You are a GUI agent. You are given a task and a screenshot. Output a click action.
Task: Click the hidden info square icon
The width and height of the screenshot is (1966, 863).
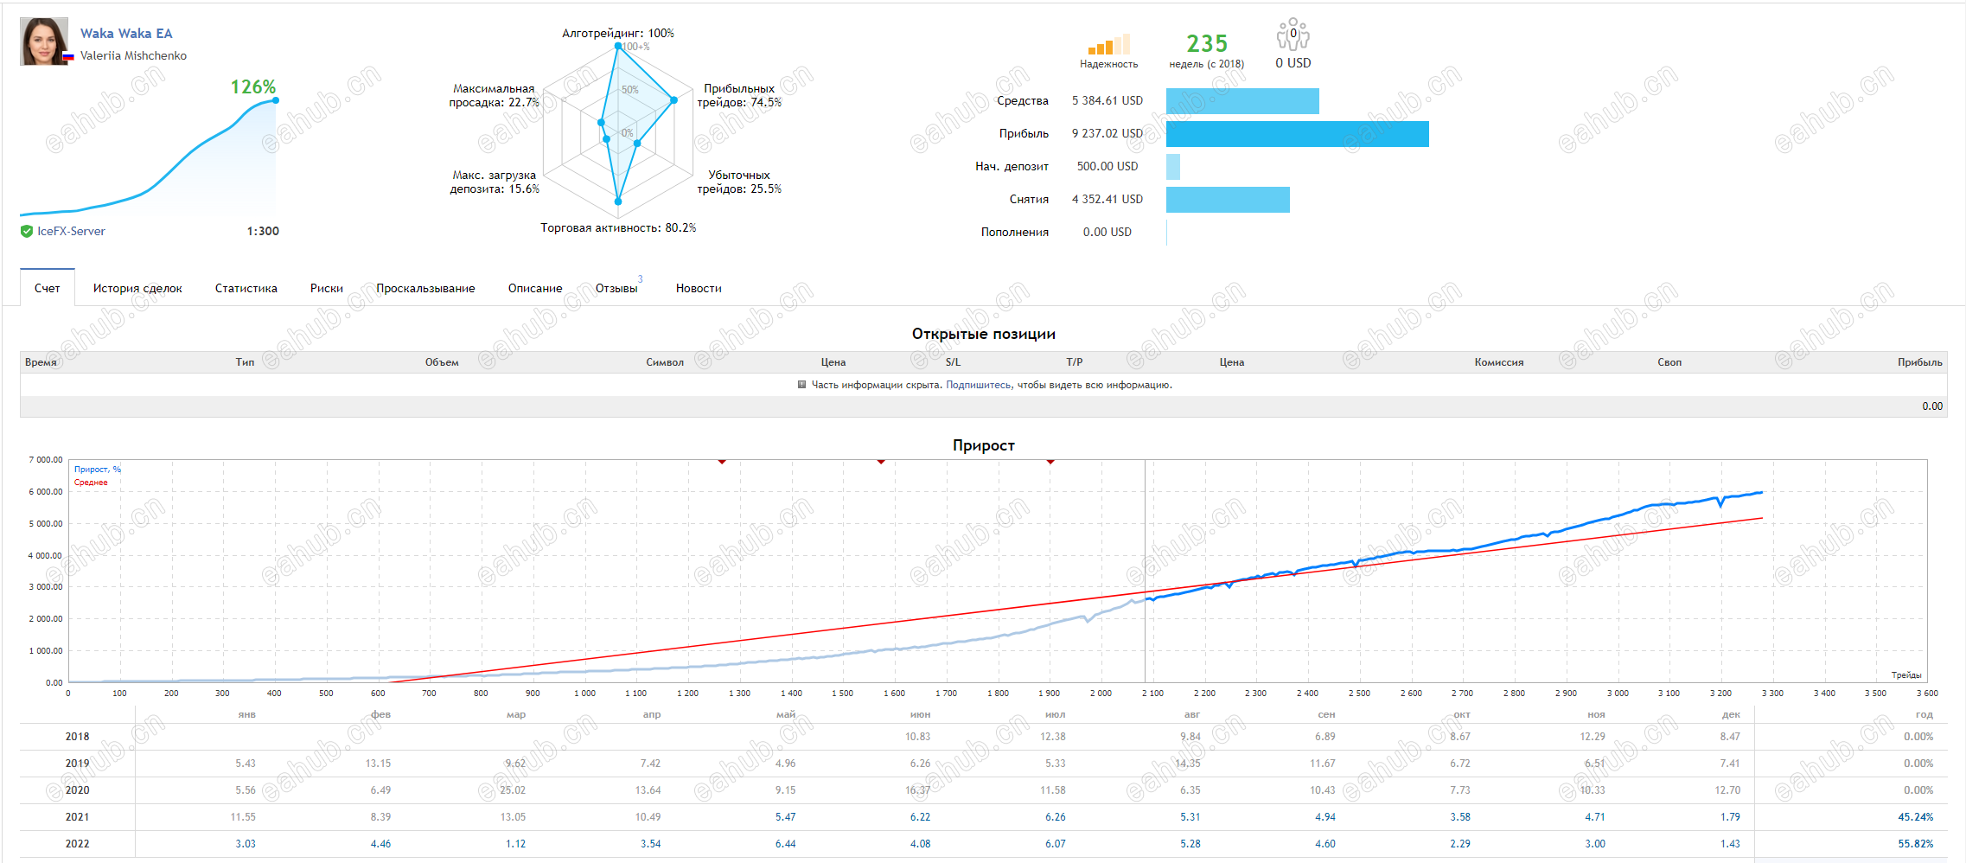[x=801, y=385]
